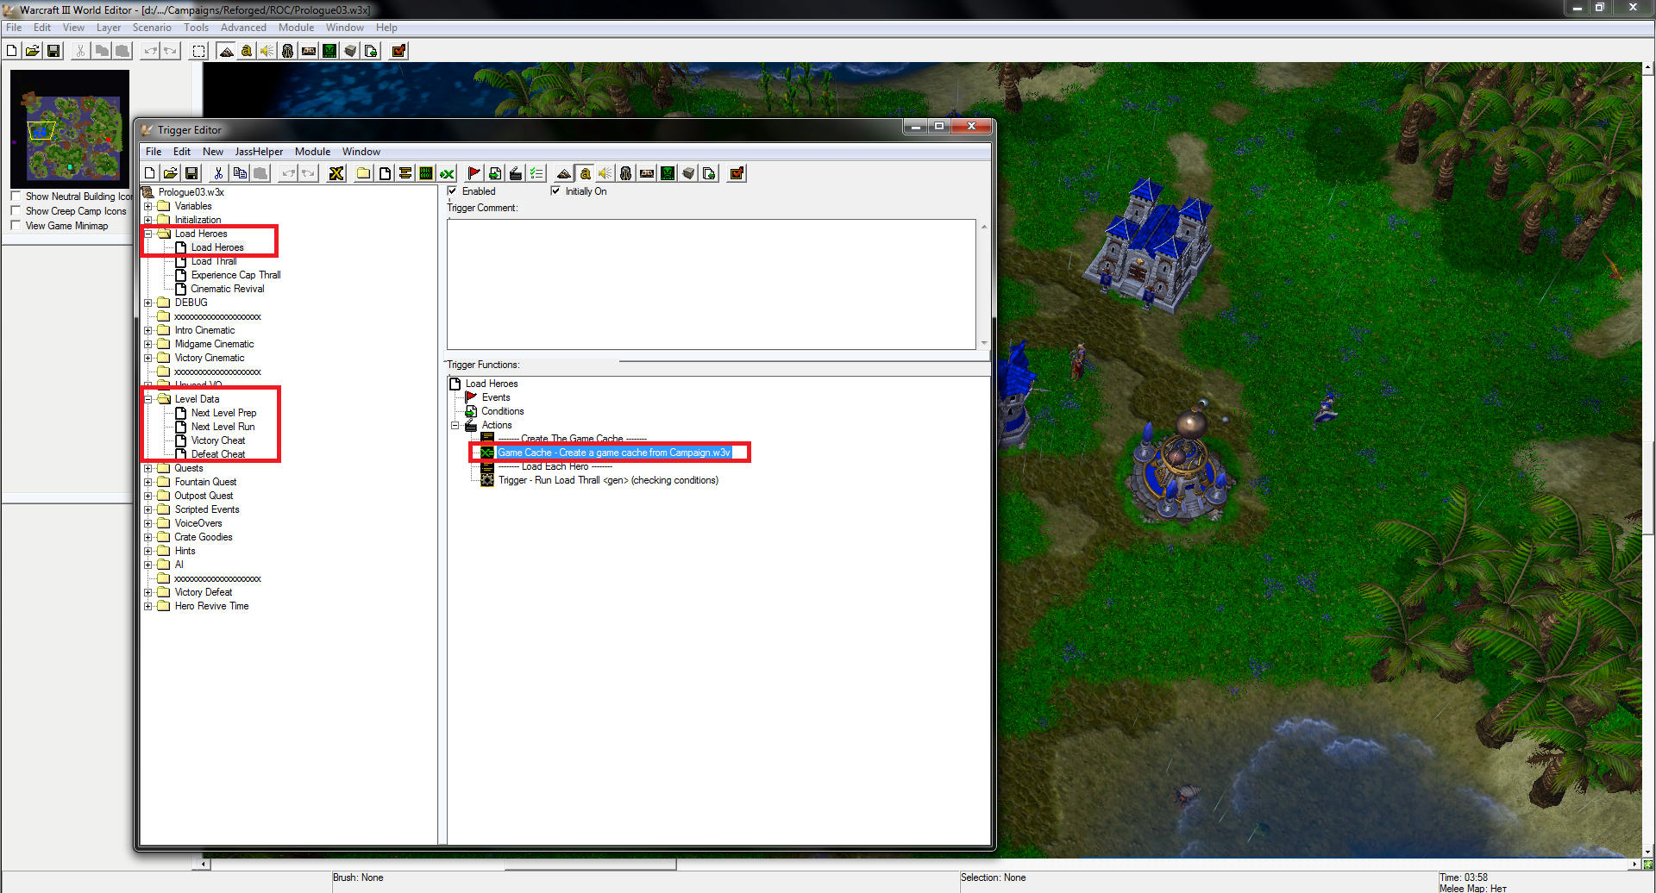Create New Trigger in Trigger Editor toolbar

click(x=385, y=173)
